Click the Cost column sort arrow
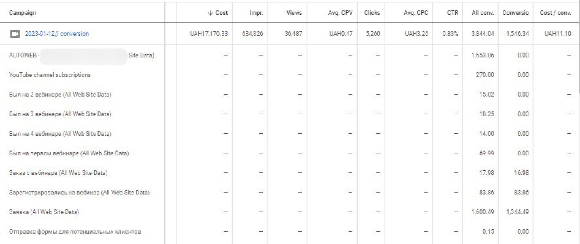 coord(210,13)
